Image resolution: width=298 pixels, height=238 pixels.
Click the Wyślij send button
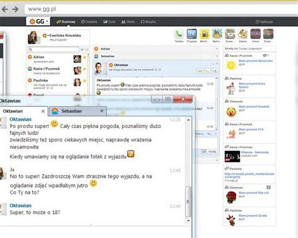(x=212, y=151)
